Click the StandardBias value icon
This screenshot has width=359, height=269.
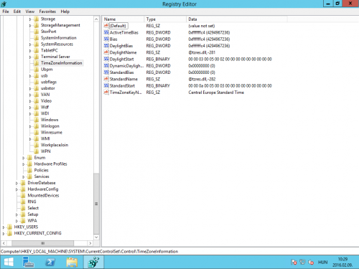pos(106,72)
